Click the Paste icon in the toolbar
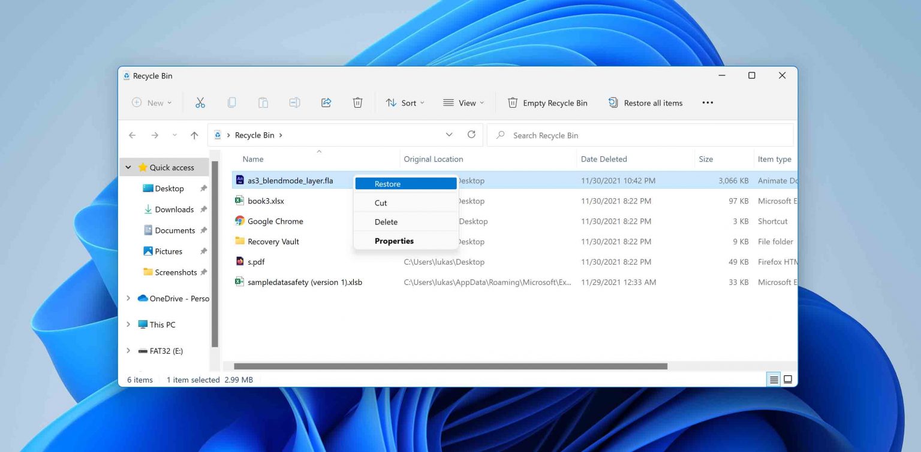The height and width of the screenshot is (452, 921). click(263, 102)
